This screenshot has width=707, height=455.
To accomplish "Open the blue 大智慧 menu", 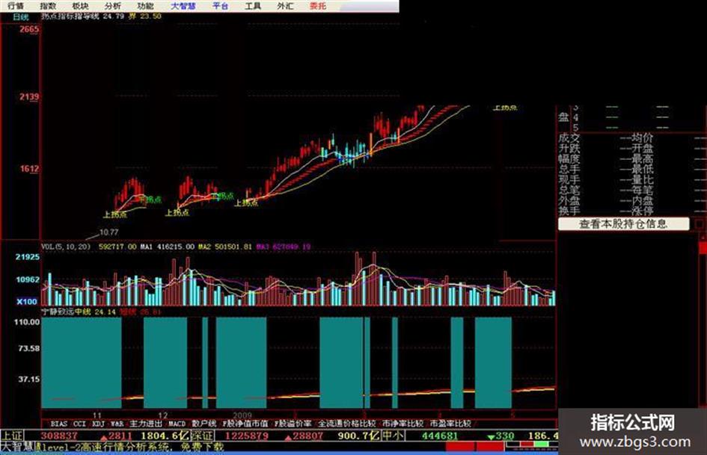I will coord(183,6).
